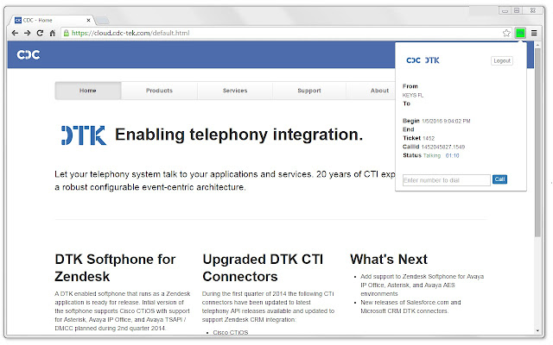The width and height of the screenshot is (553, 345).
Task: Click the CallId value 1452045827.1549
Action: point(443,147)
